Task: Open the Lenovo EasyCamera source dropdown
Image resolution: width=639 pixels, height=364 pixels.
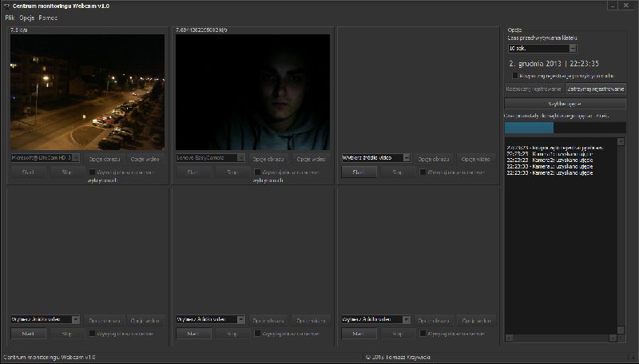Action: 241,157
